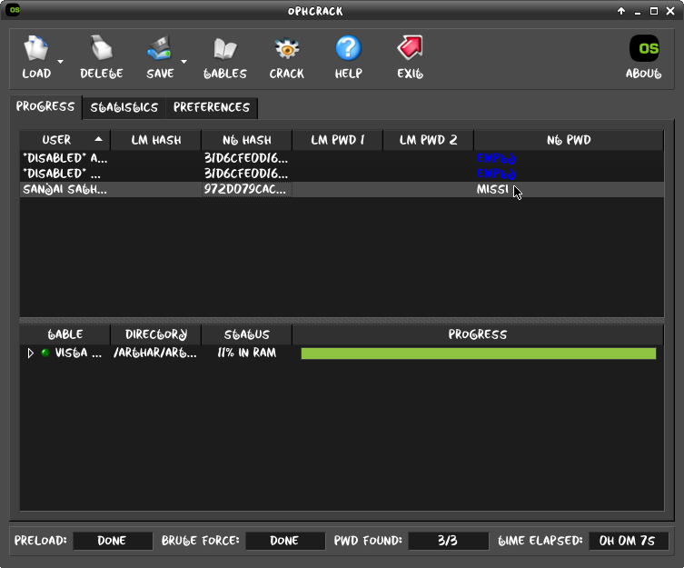Click the first '31D6CFE0D16...' hash cell
Viewport: 684px width, 568px height.
(246, 158)
